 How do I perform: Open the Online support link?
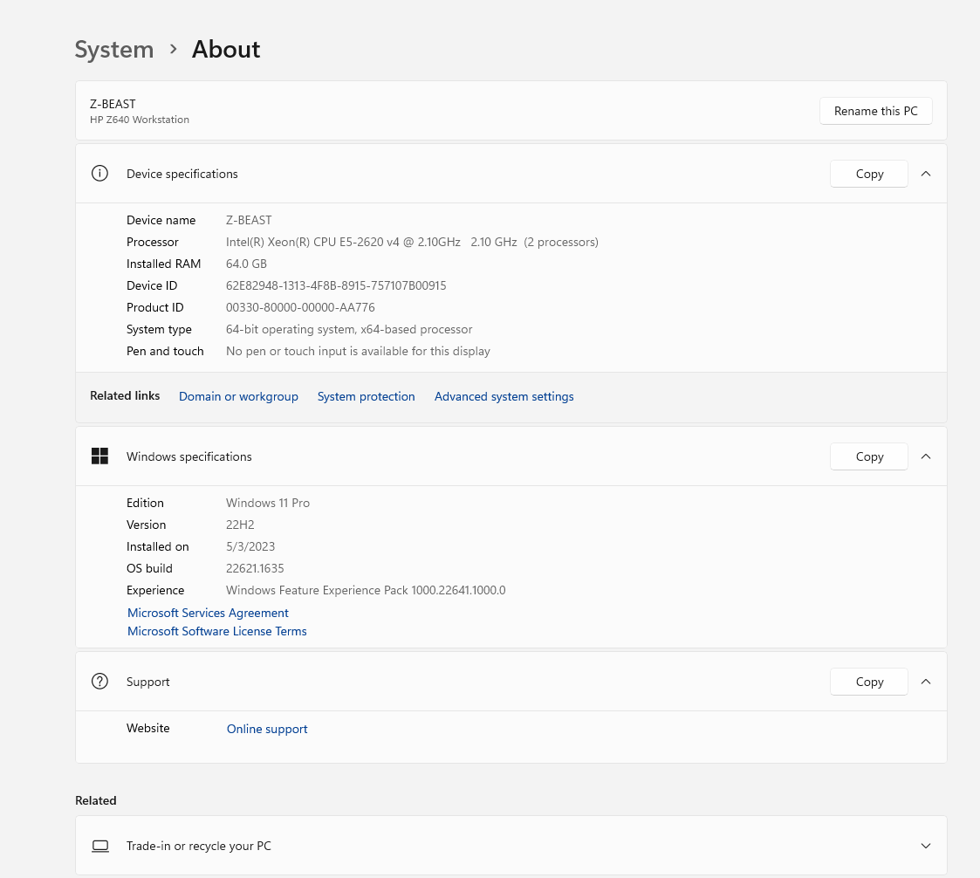[267, 729]
